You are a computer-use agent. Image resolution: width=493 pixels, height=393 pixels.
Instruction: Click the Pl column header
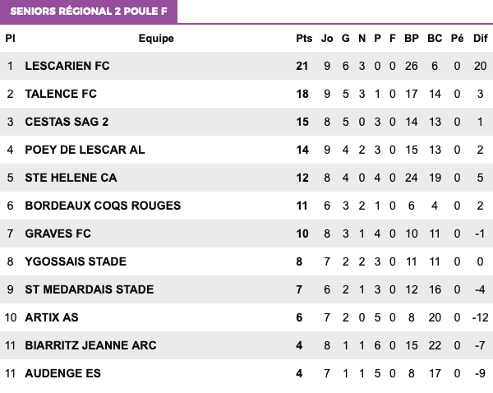coord(10,39)
